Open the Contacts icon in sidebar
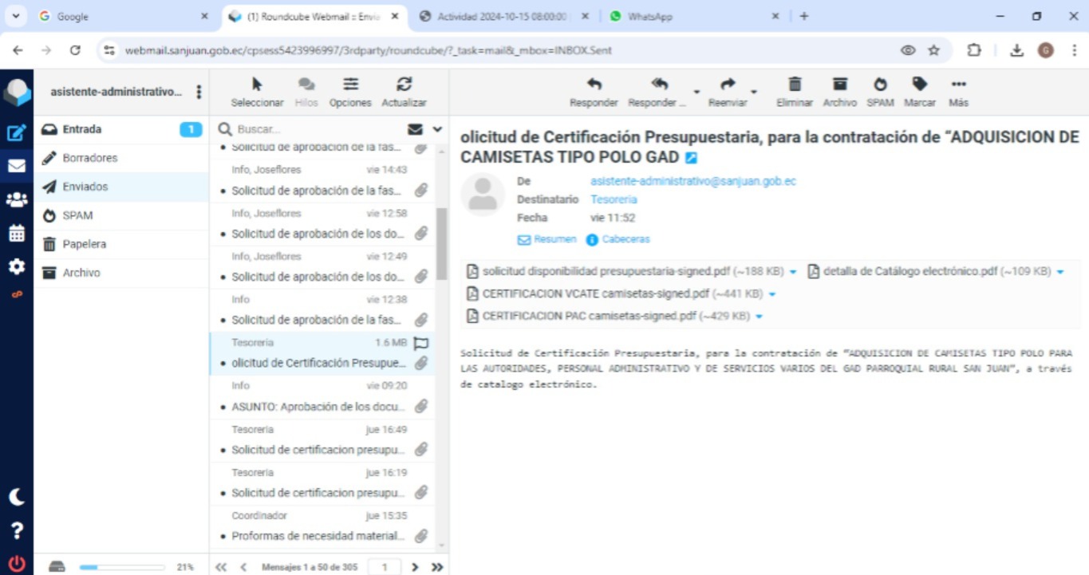Image resolution: width=1089 pixels, height=575 pixels. pyautogui.click(x=16, y=200)
